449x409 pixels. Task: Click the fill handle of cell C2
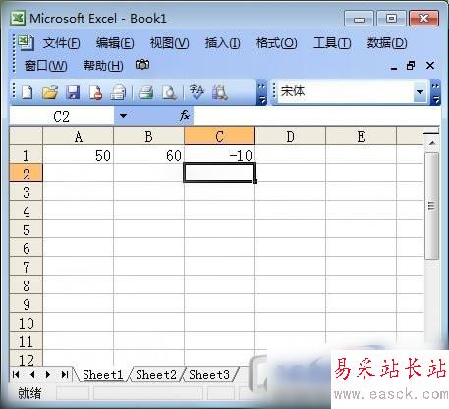[254, 181]
